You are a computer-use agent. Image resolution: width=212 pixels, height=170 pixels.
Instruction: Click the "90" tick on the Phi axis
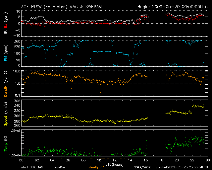pyautogui.click(x=18, y=60)
